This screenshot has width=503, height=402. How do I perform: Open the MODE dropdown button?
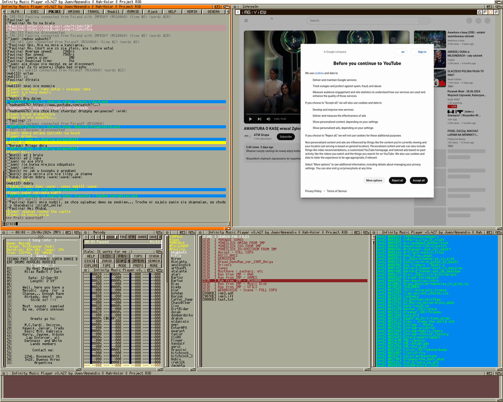122,266
